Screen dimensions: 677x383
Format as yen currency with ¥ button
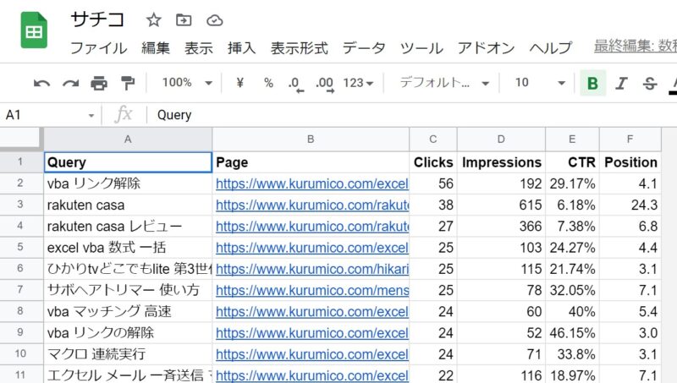[x=239, y=83]
